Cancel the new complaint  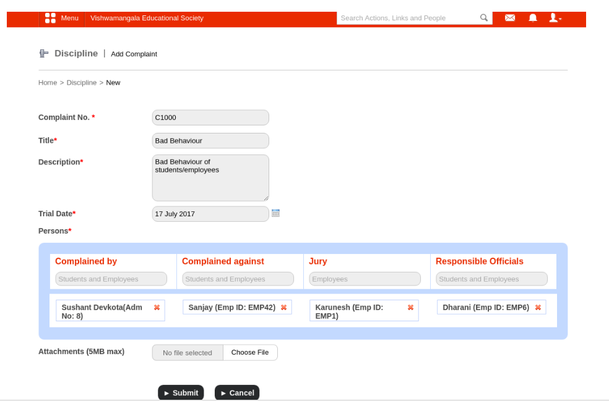(237, 393)
